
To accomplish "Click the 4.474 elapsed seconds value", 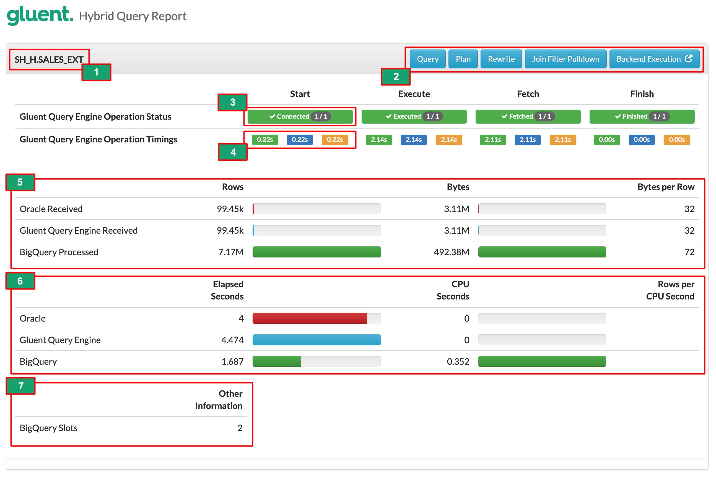I will (232, 340).
